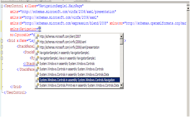
Task: Click the icon next to winfx/2006/xaml/presentation suggestion
Action: coord(37,48)
